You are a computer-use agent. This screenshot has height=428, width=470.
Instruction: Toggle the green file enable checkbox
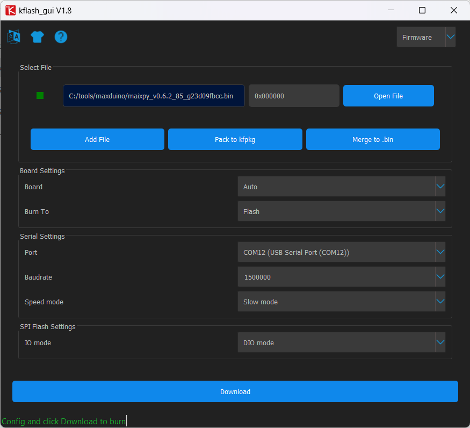pyautogui.click(x=40, y=96)
